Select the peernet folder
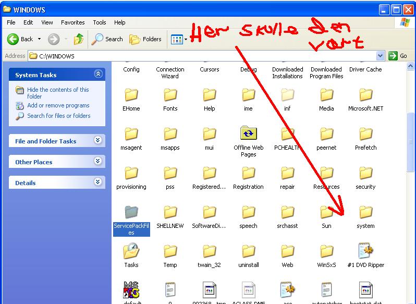 tap(326, 139)
